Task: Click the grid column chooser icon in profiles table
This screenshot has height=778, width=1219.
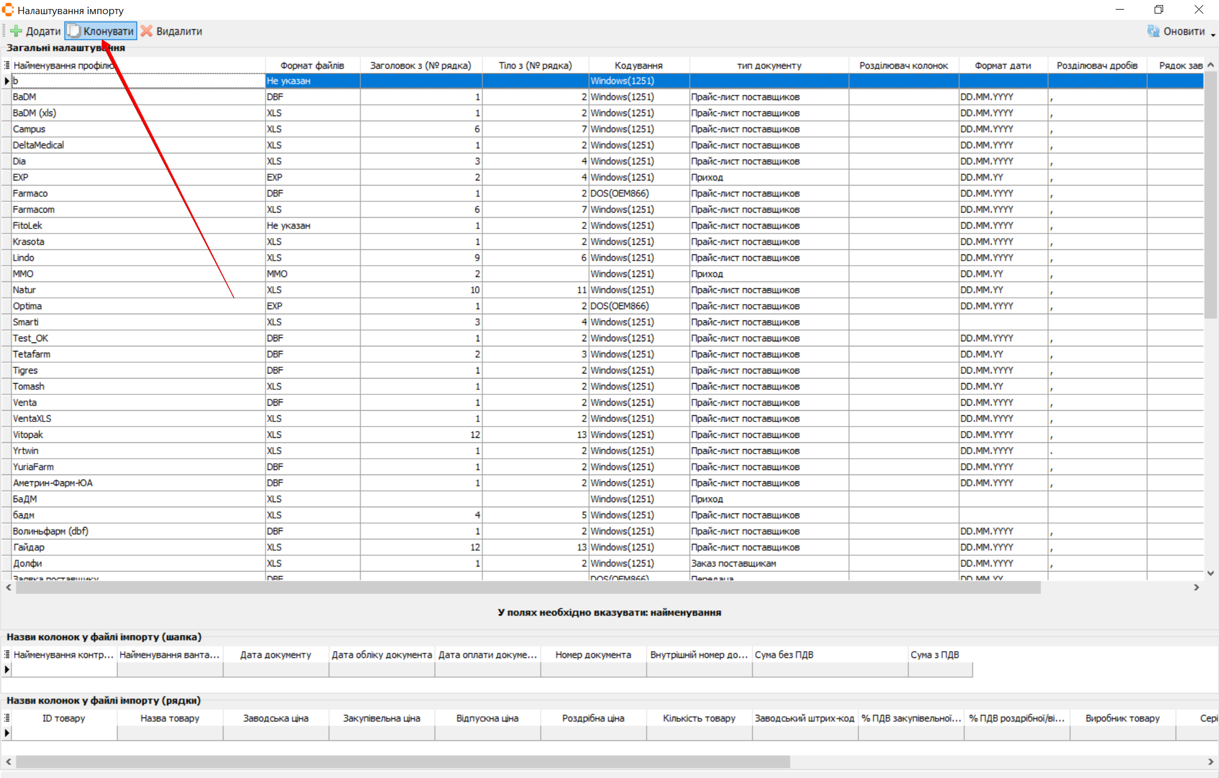Action: click(x=7, y=65)
